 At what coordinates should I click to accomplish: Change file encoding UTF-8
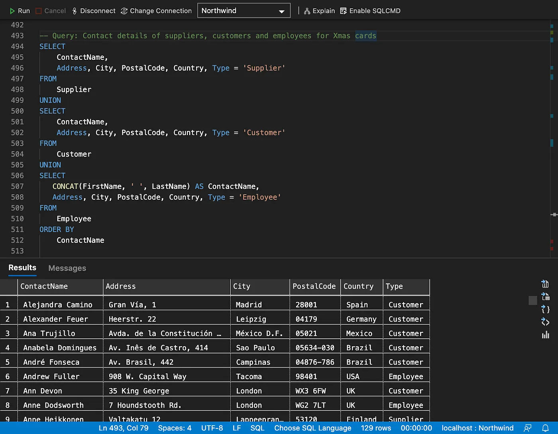tap(212, 428)
